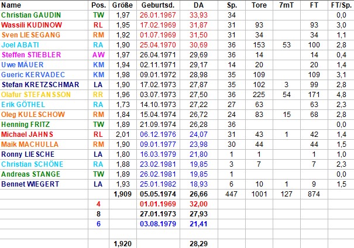Click the FT/Sp. column header
The width and height of the screenshot is (354, 248).
coord(339,5)
